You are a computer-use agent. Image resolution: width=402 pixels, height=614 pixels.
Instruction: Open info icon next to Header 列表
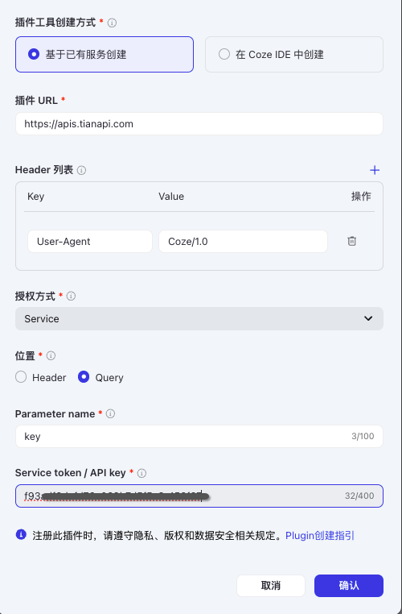pyautogui.click(x=81, y=170)
